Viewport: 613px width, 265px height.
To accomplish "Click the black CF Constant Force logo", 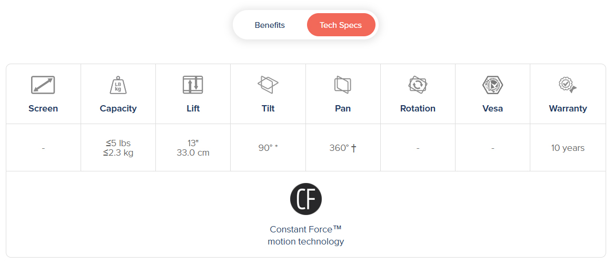I will tap(305, 199).
